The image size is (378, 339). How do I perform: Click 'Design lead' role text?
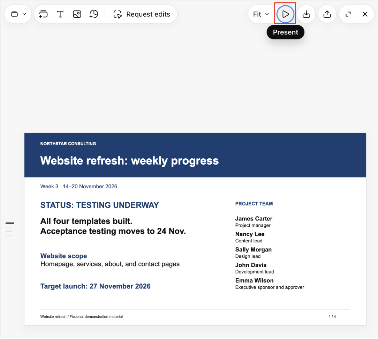[248, 256]
